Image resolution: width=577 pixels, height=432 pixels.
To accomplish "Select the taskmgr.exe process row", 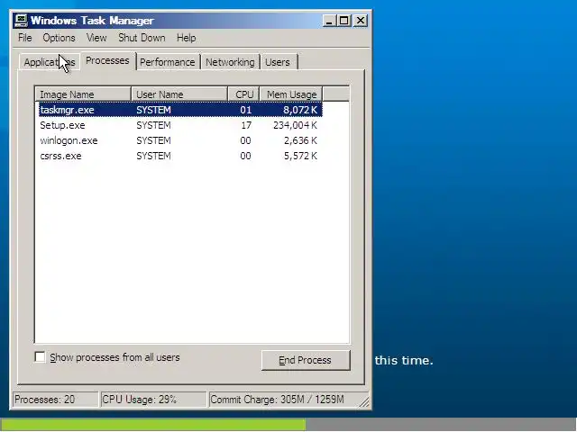I will point(180,110).
